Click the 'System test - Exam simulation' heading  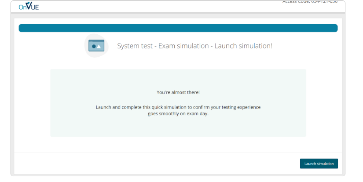click(x=194, y=46)
